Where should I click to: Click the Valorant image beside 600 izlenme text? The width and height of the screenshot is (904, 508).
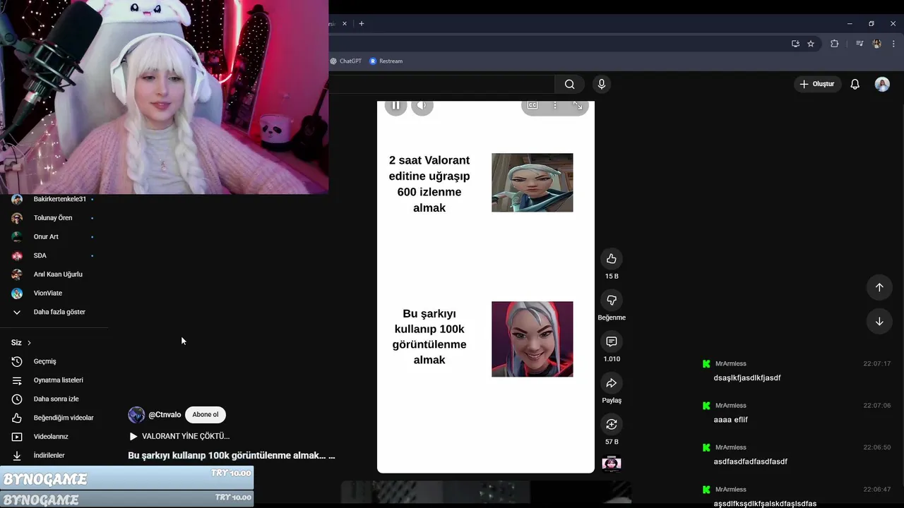tap(533, 183)
